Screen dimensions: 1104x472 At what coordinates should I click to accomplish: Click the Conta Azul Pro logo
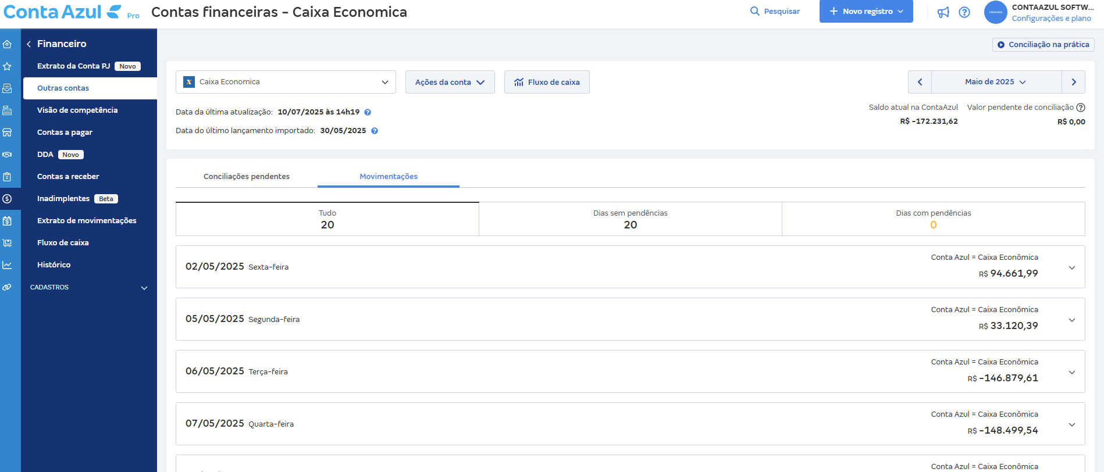(71, 12)
